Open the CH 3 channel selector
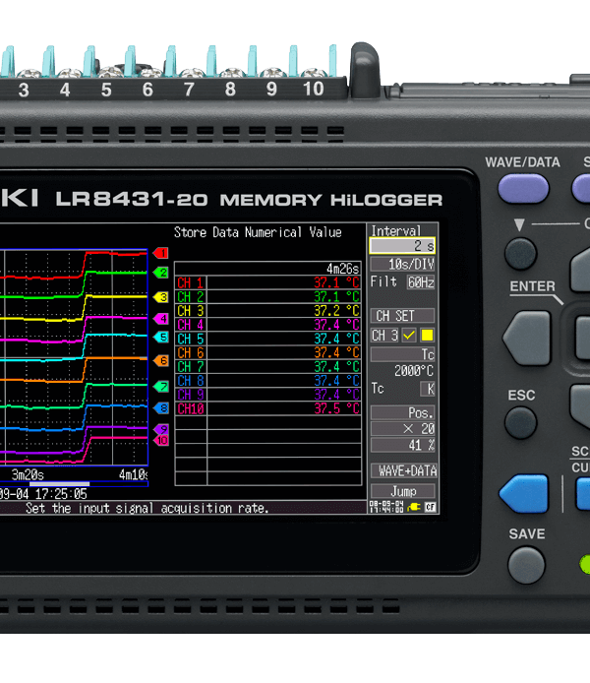 tap(385, 336)
